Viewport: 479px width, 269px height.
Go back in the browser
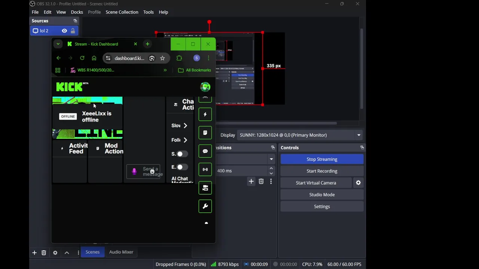58,58
